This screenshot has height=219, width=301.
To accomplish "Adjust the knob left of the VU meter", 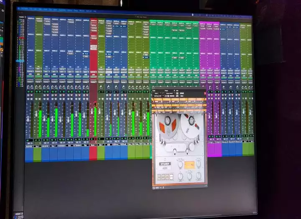I will point(180,164).
